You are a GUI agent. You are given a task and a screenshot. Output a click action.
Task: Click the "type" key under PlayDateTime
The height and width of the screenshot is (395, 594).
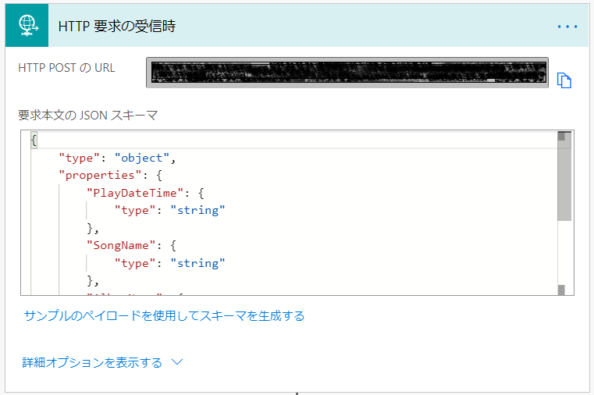[x=135, y=210]
